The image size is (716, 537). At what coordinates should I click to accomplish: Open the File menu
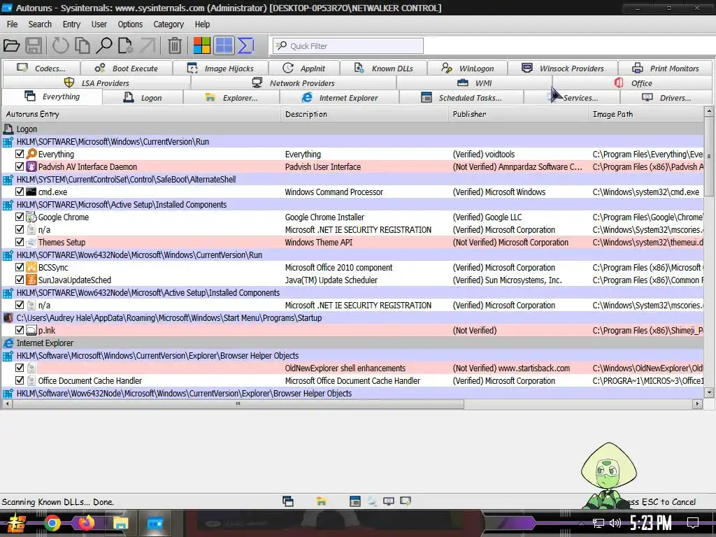[x=13, y=24]
